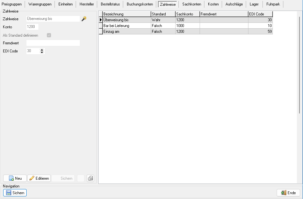Screen dimensions: 303x199
Task: Click the magic wand icon beside Zahlweise
Action: (x=84, y=19)
